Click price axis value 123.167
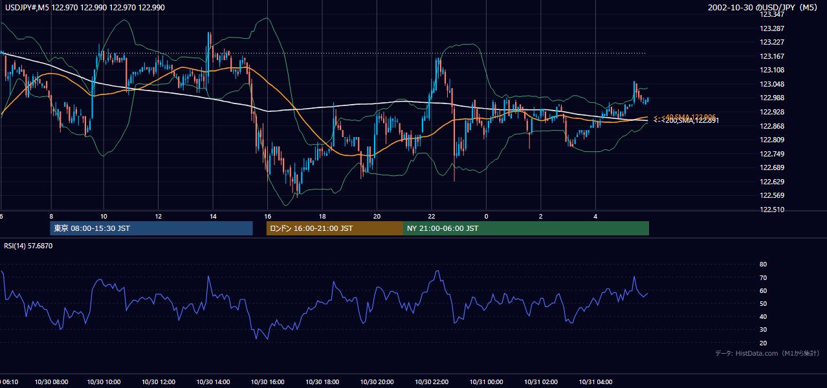Screen dimensions: 827x388 click(772, 56)
